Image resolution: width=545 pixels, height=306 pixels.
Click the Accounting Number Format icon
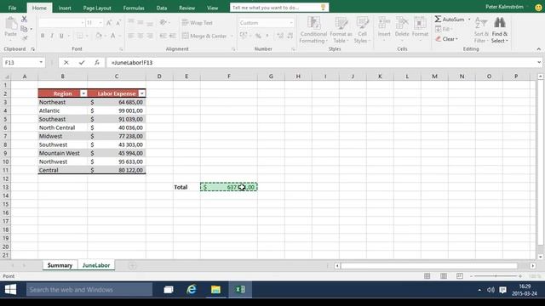(x=244, y=36)
